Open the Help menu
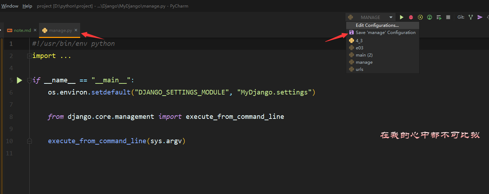The width and height of the screenshot is (489, 194). tap(27, 6)
